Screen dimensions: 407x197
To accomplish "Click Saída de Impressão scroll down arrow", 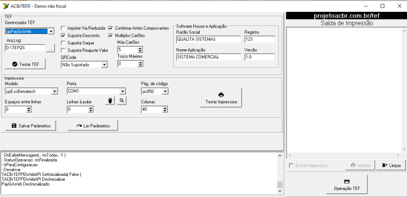I will click(x=404, y=149).
